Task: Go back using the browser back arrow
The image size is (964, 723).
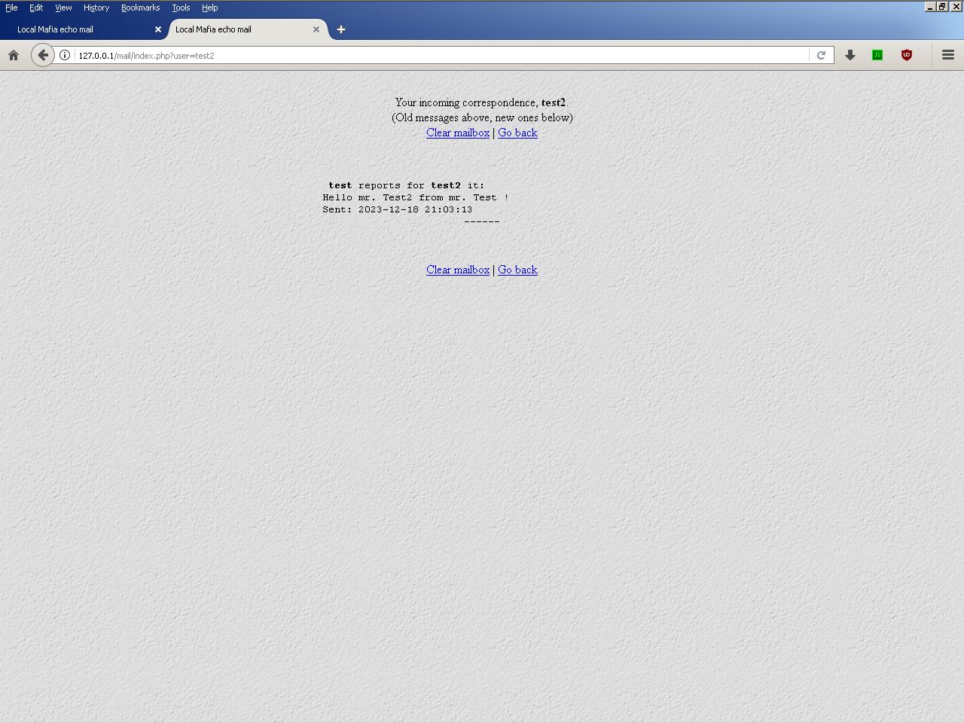Action: (x=43, y=55)
